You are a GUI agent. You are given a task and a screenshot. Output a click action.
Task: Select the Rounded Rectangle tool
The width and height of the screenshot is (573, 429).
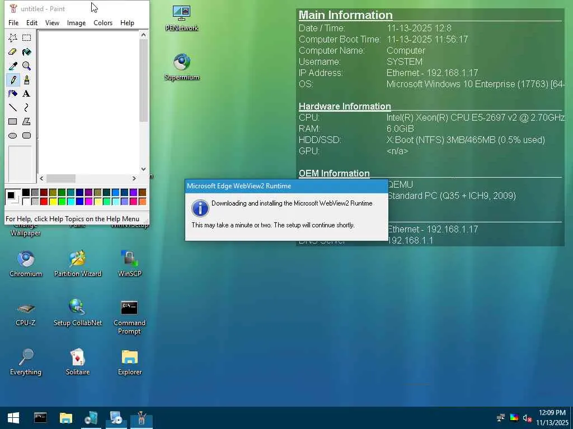26,135
